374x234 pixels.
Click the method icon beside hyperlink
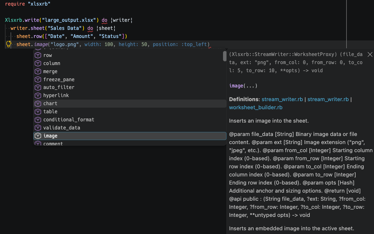[x=38, y=96]
